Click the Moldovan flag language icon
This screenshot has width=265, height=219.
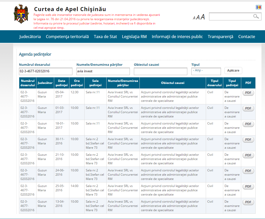click(259, 7)
